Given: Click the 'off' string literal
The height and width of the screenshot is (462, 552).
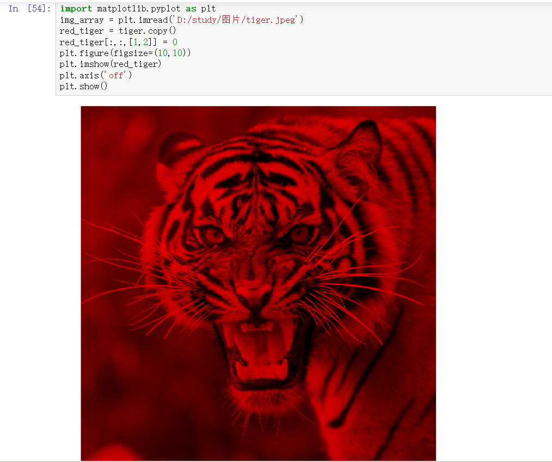Looking at the screenshot, I should pos(116,75).
